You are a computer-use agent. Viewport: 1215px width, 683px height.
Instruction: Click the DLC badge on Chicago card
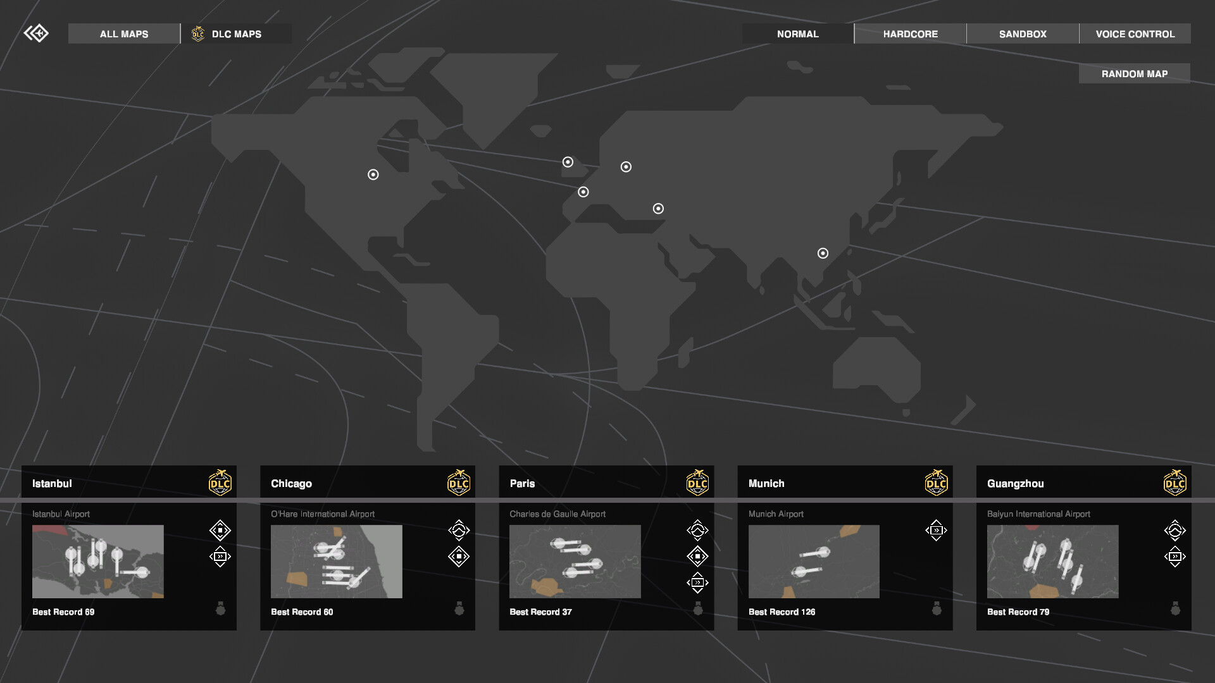point(459,483)
